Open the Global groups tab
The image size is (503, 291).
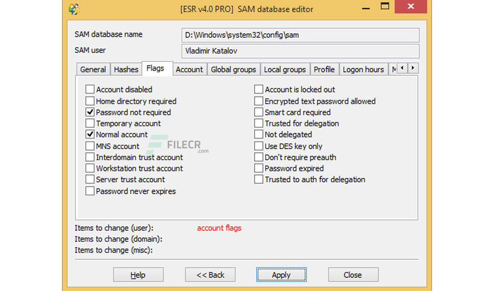233,69
